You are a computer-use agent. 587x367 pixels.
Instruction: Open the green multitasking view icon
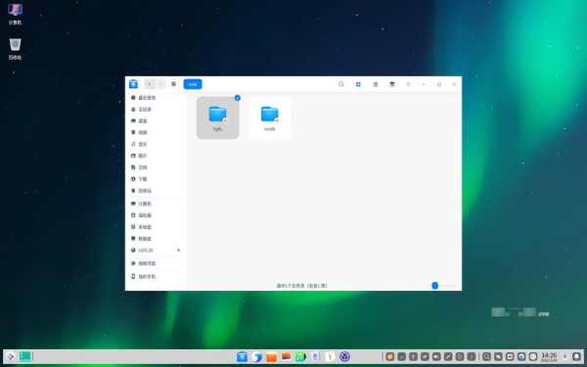(x=25, y=356)
